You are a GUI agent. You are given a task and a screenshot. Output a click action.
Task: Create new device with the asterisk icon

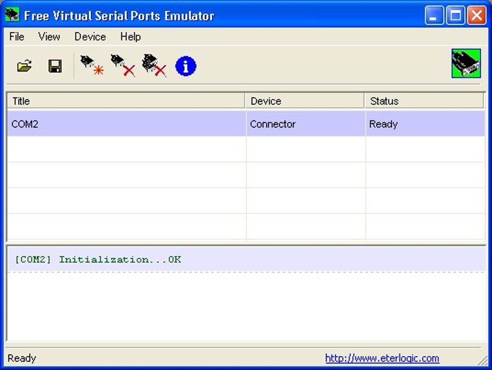coord(92,66)
